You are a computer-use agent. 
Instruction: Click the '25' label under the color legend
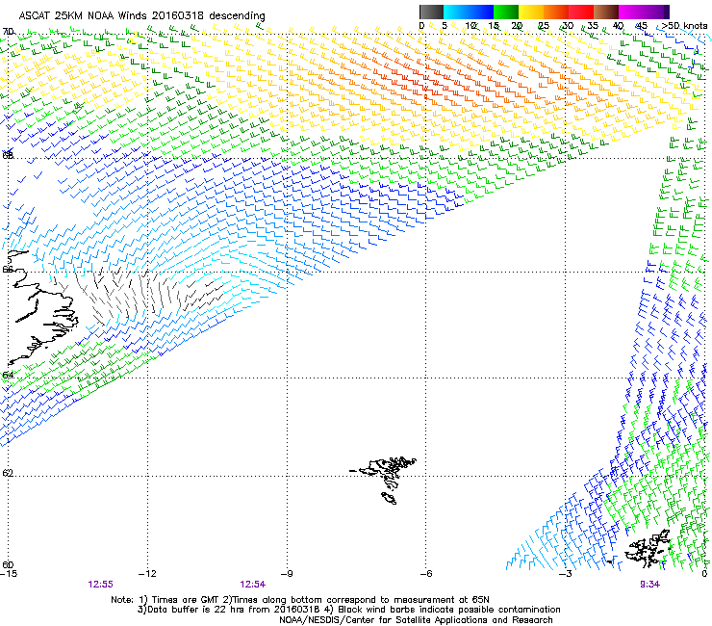click(543, 26)
